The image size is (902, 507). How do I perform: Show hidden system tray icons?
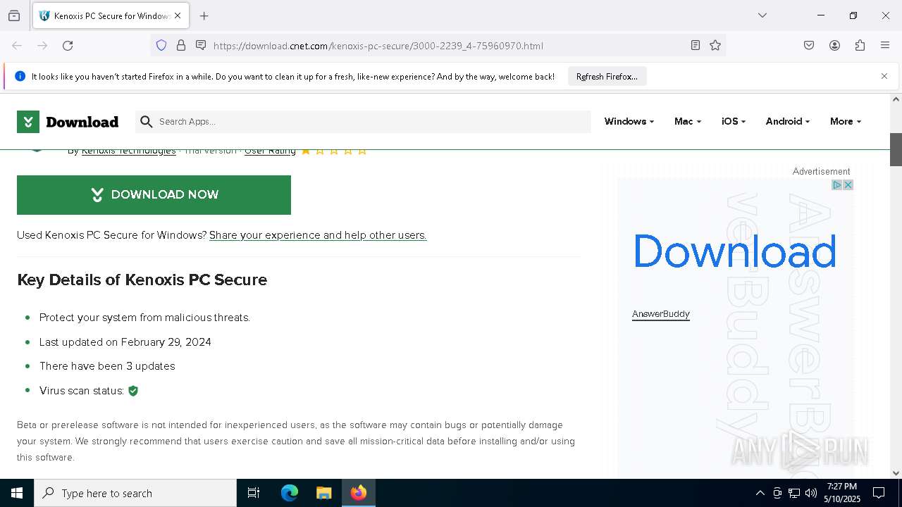click(x=760, y=493)
